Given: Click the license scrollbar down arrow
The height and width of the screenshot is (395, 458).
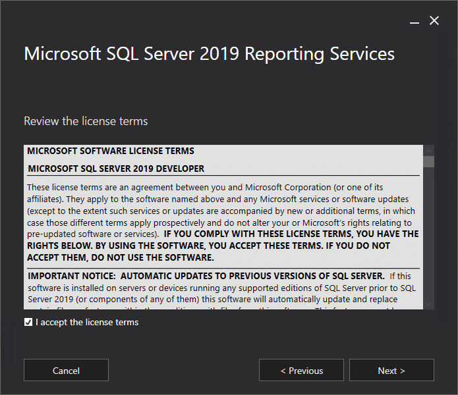Looking at the screenshot, I should 429,304.
